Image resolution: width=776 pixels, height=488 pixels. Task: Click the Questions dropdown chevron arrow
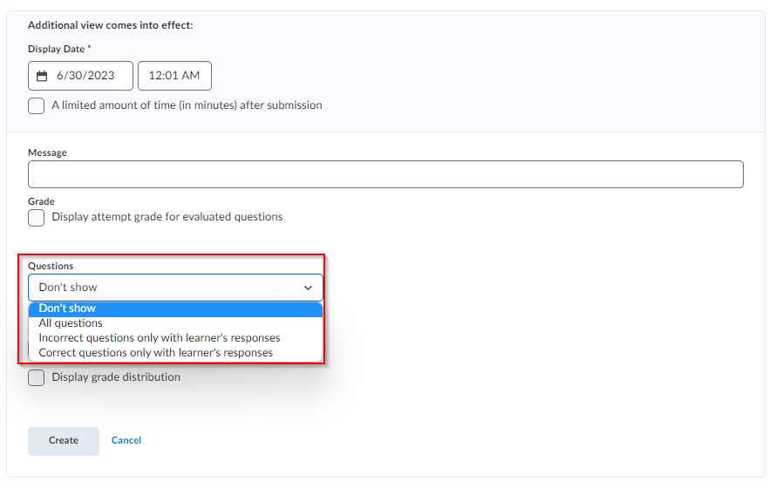click(x=308, y=288)
